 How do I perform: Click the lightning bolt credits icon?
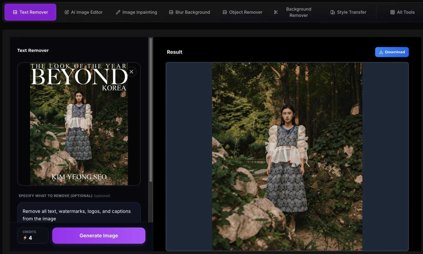point(25,237)
